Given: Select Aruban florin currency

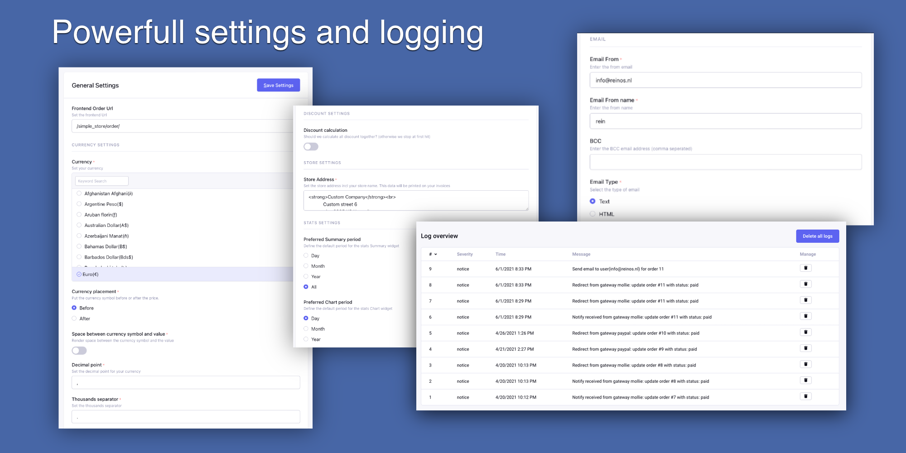Looking at the screenshot, I should pyautogui.click(x=79, y=215).
